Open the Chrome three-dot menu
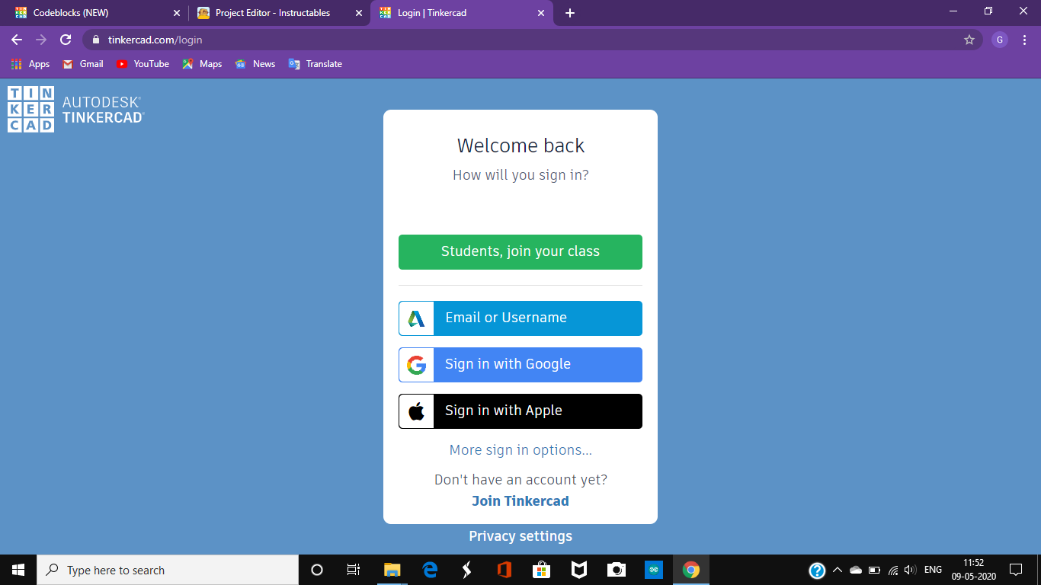Screen dimensions: 1041x585 click(x=1024, y=40)
